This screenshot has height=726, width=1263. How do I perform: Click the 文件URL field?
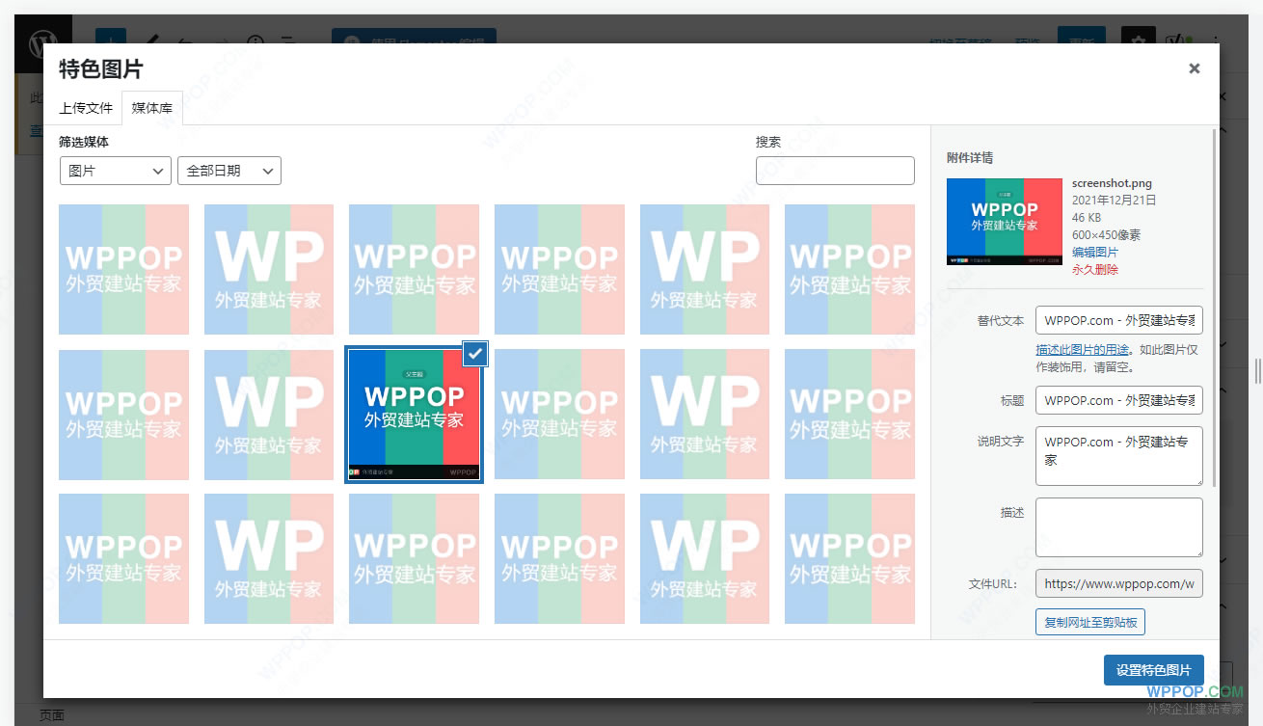(1119, 584)
